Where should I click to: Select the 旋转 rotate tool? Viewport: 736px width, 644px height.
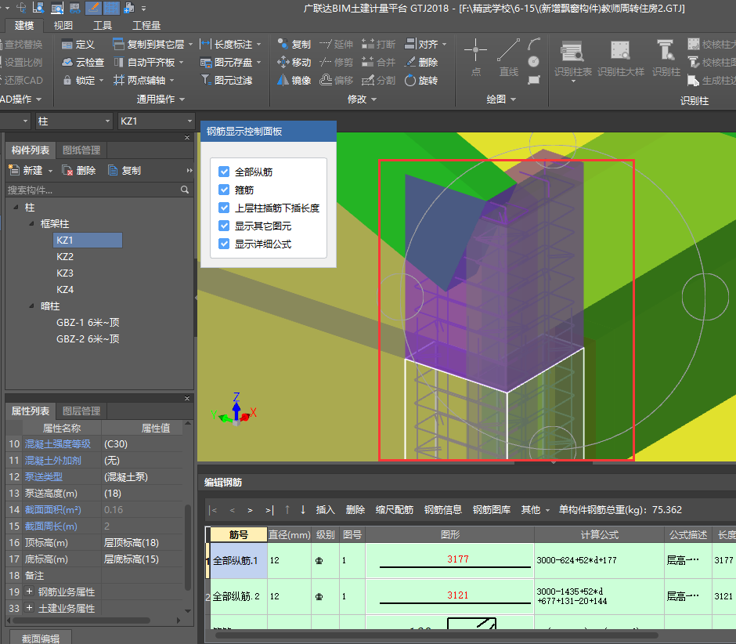(x=421, y=81)
